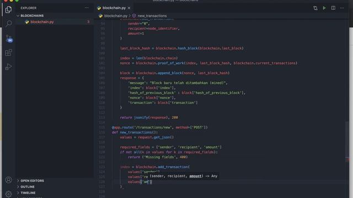Viewport: 353px width, 198px height.
Task: Click the 'values = request.get_json()' line
Action: [x=147, y=137]
